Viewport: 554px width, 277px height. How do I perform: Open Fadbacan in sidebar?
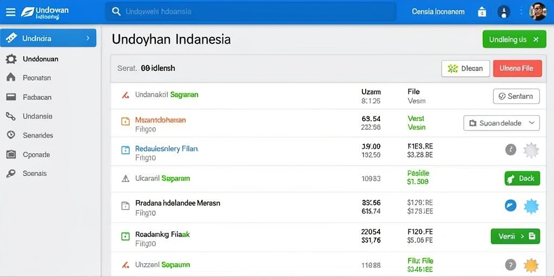point(37,97)
